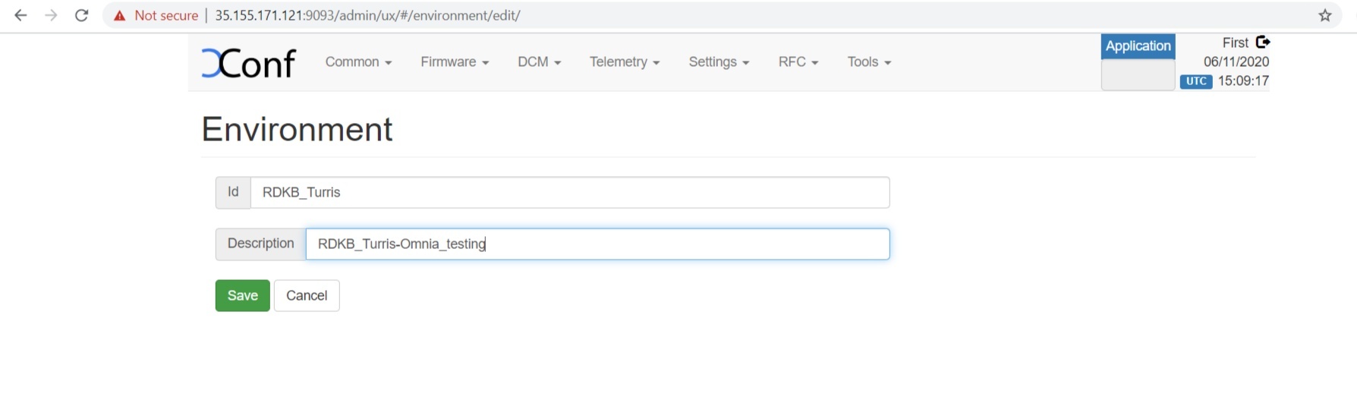
Task: Click into the Description text field
Action: pos(597,244)
